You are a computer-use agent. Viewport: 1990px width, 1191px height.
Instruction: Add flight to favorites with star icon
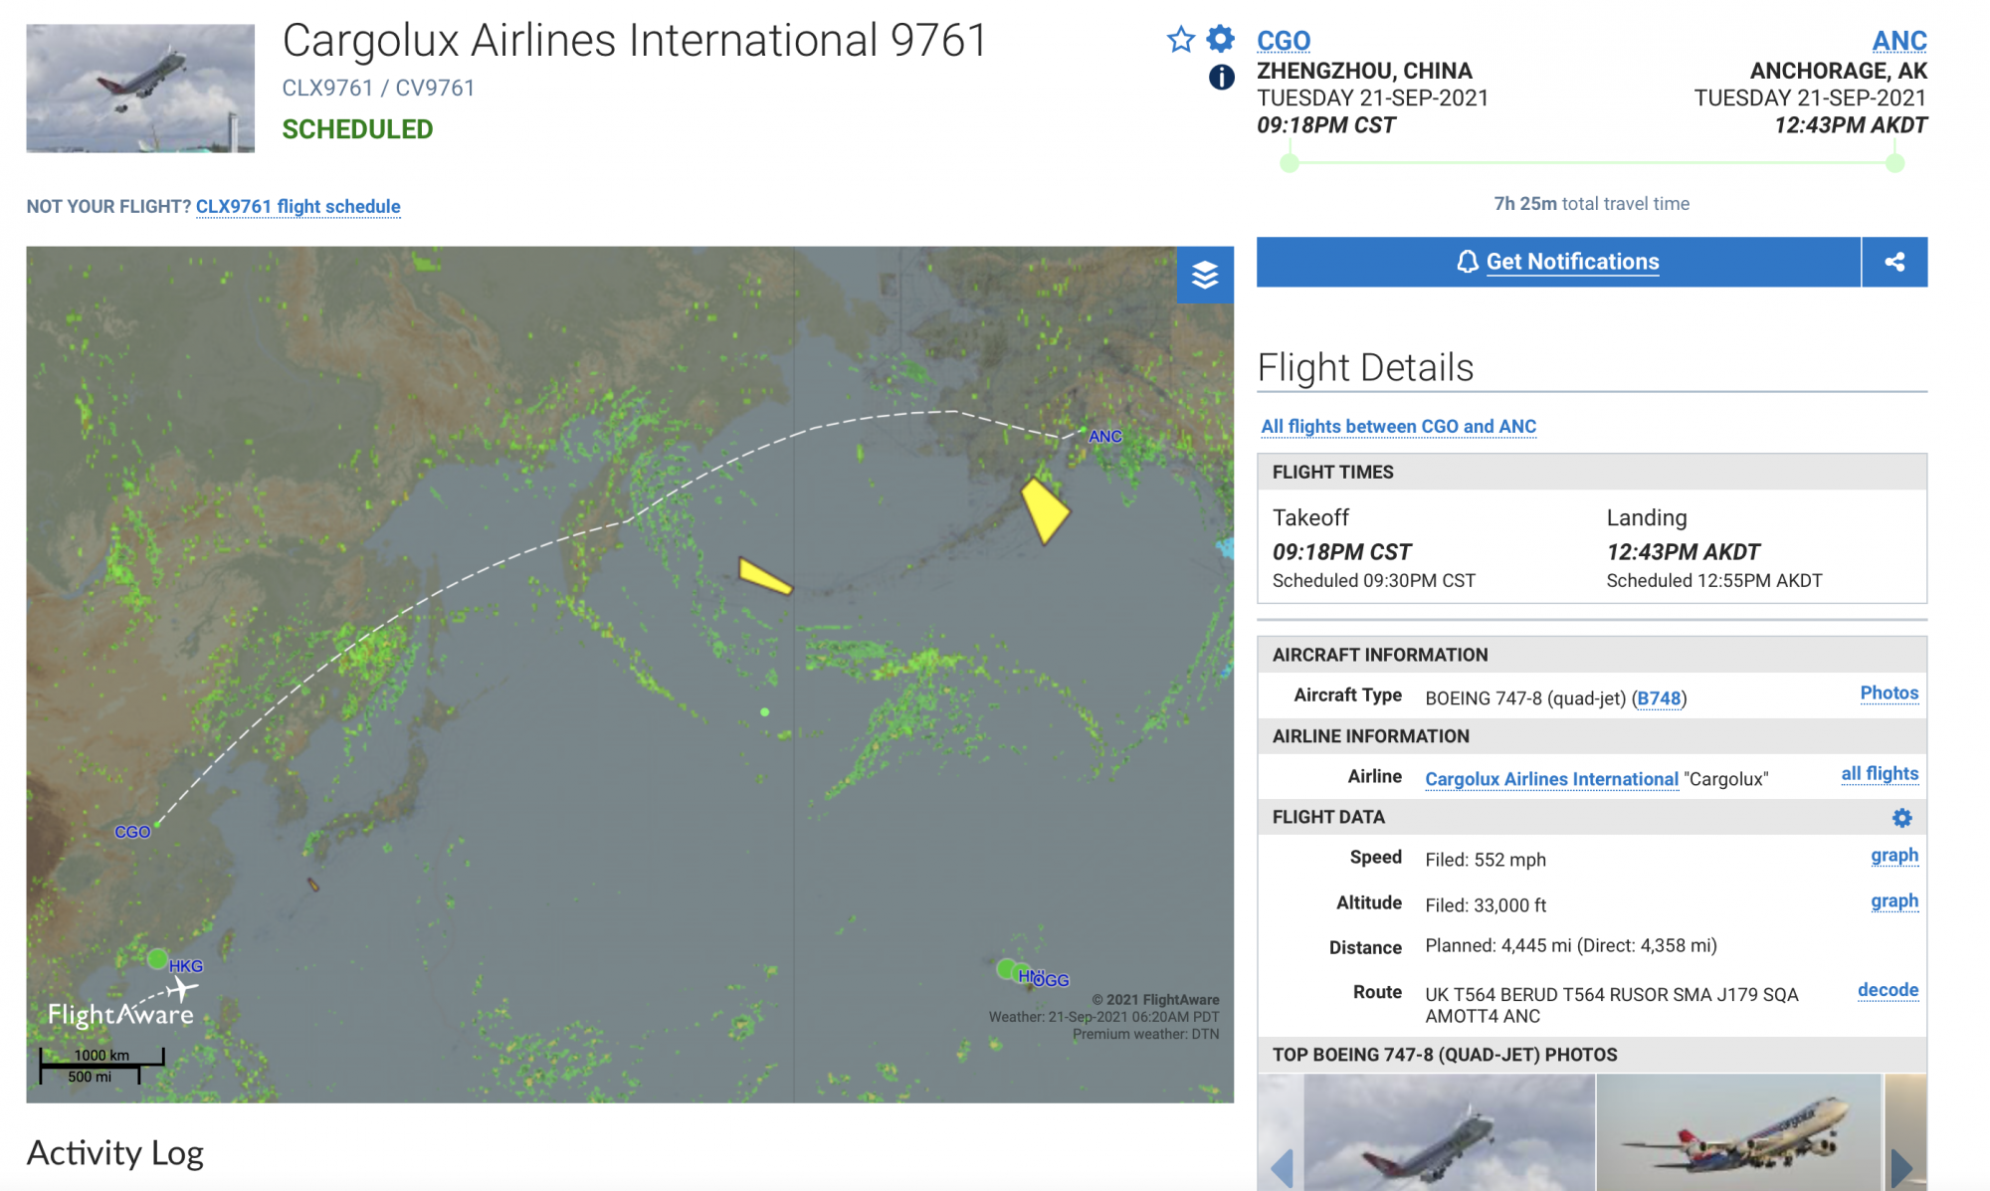pyautogui.click(x=1181, y=40)
